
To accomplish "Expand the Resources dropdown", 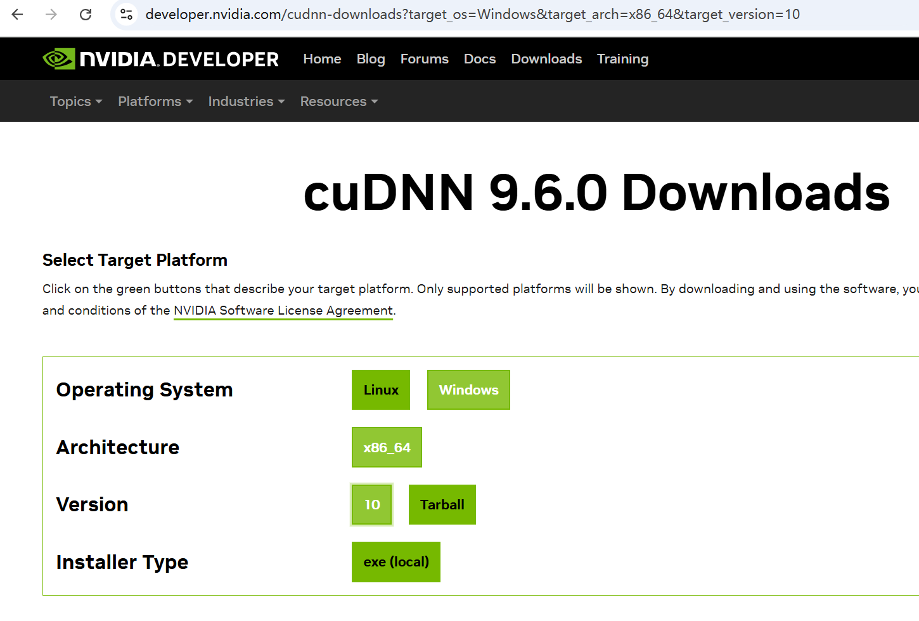I will (x=339, y=101).
